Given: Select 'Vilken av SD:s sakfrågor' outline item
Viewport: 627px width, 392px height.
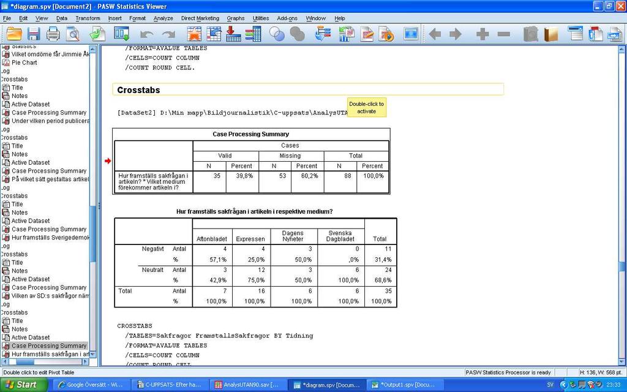Looking at the screenshot, I should click(x=50, y=296).
